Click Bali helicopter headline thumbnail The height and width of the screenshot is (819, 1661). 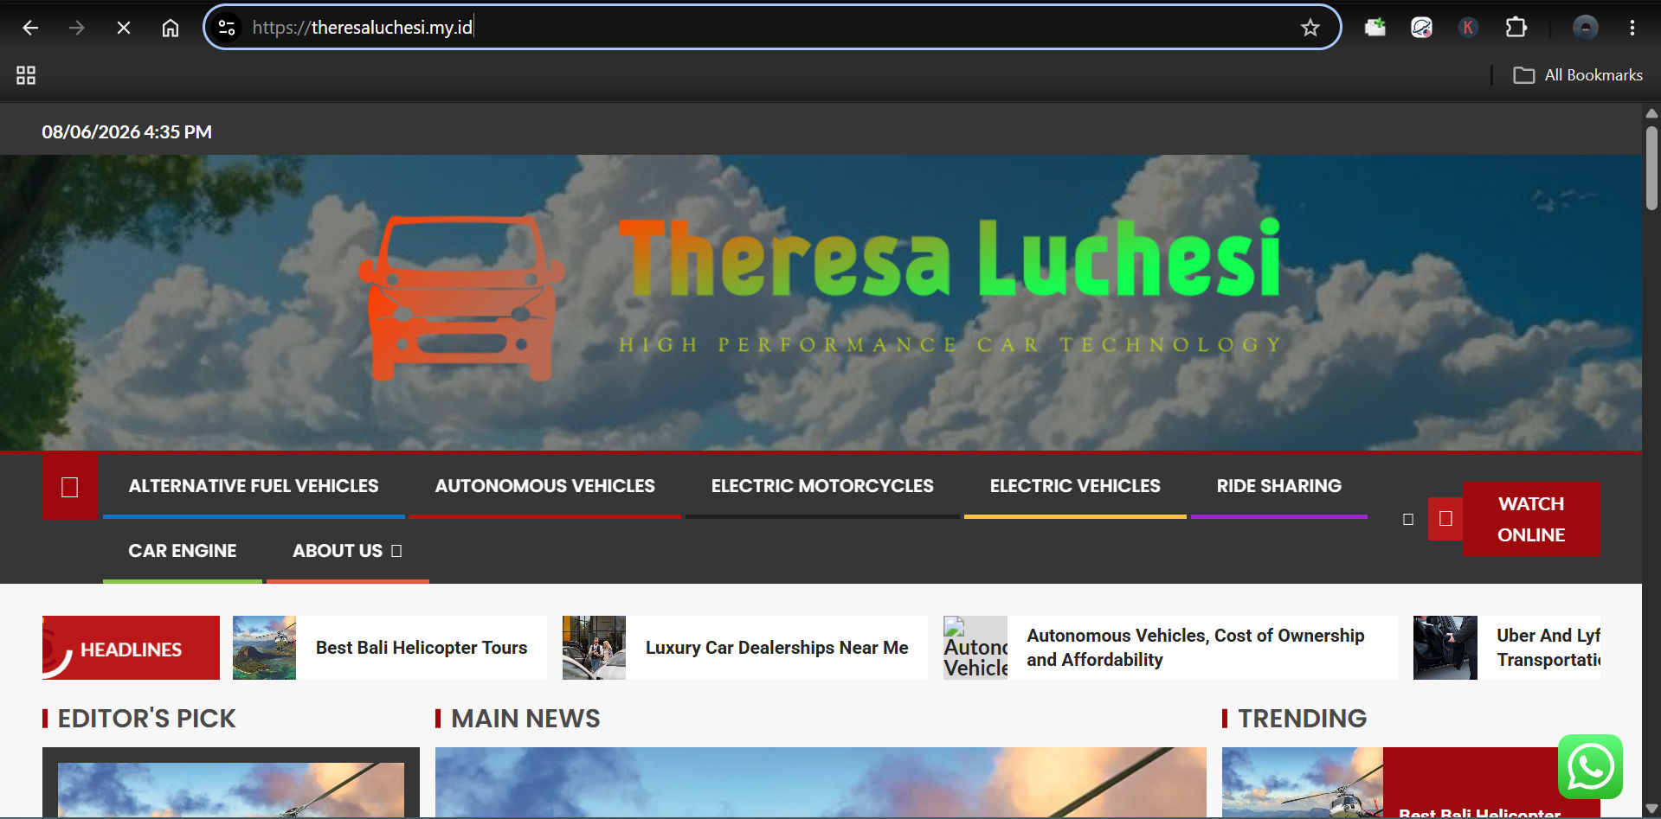pos(264,648)
